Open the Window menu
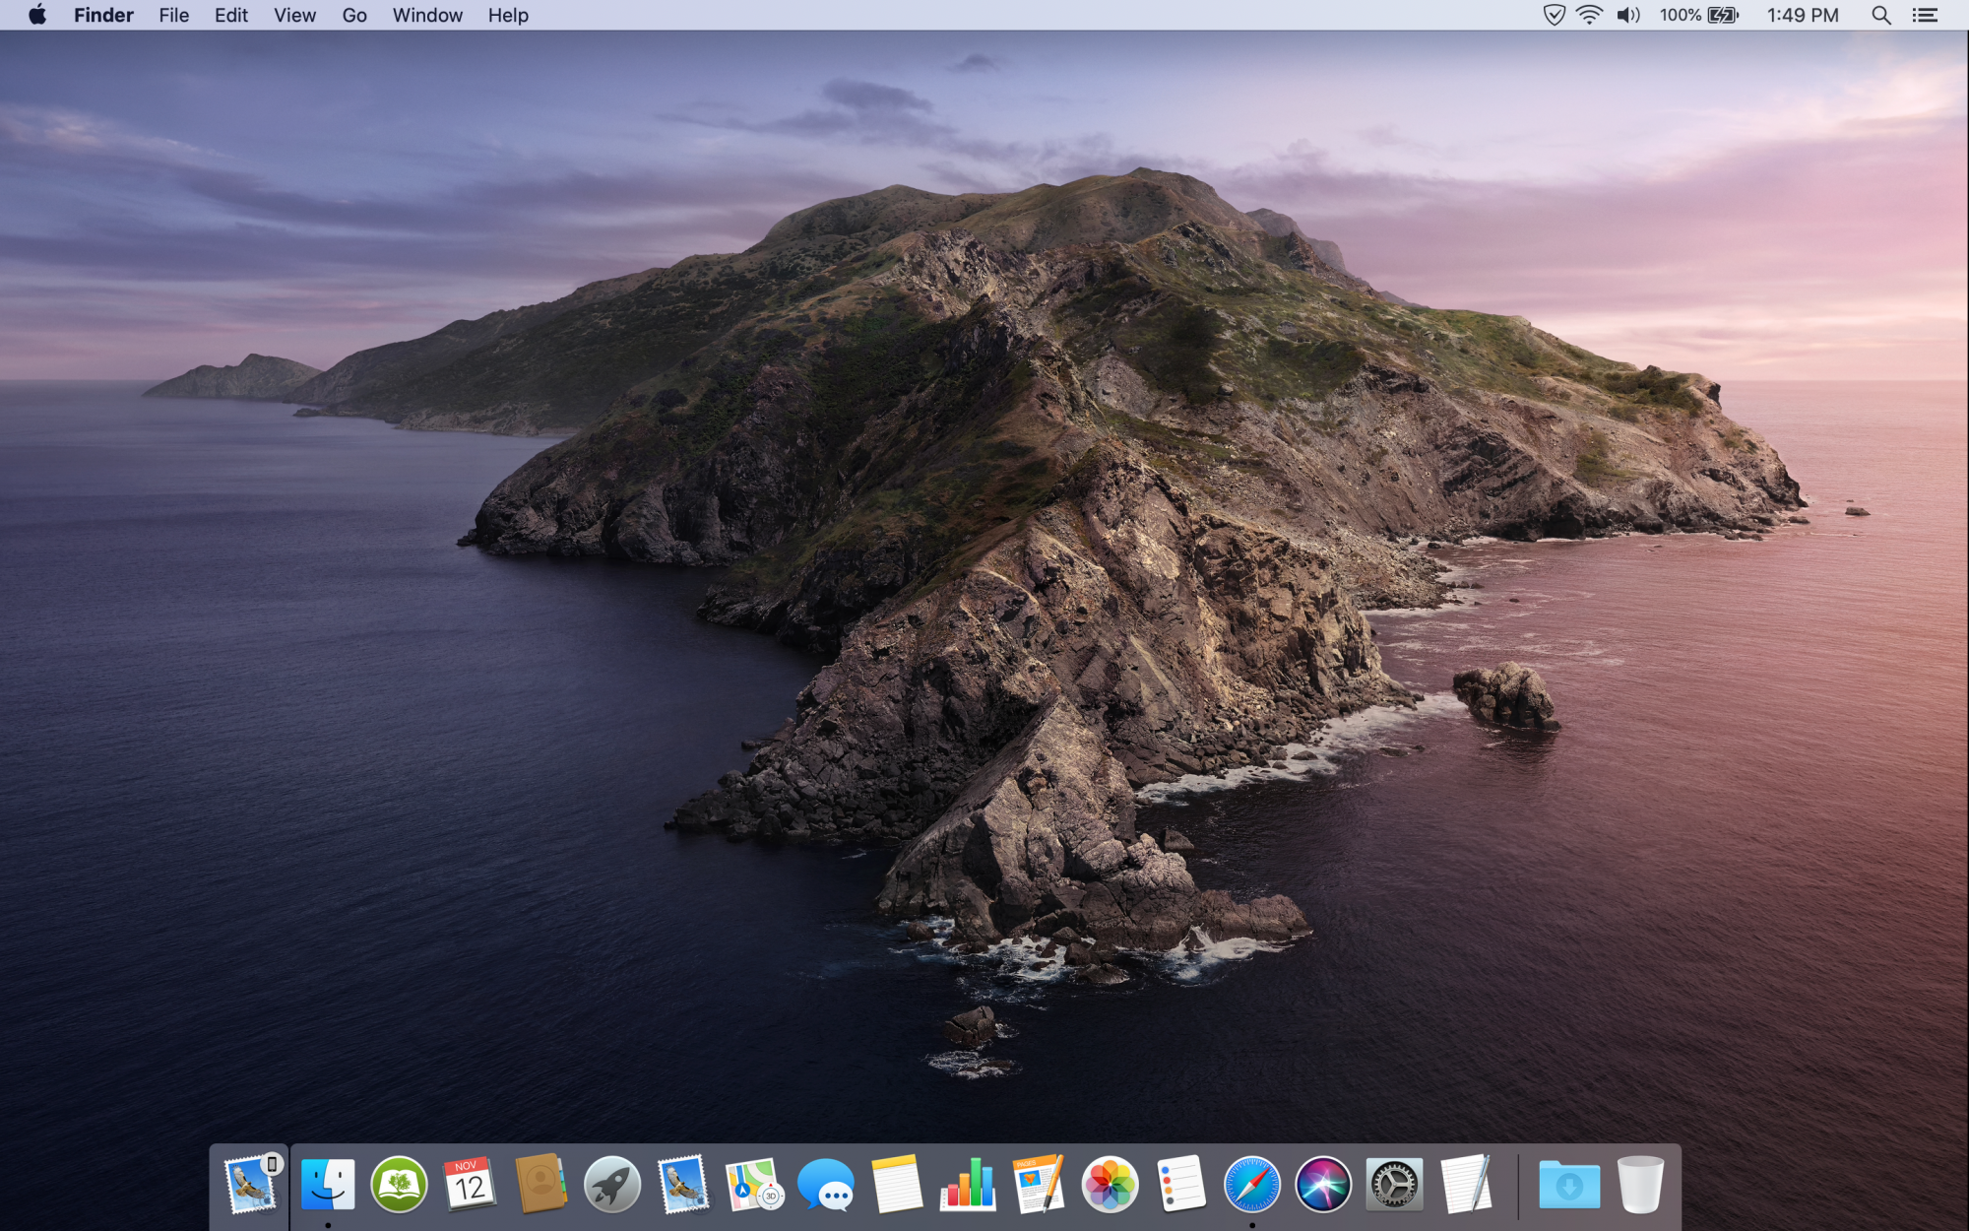 tap(427, 15)
